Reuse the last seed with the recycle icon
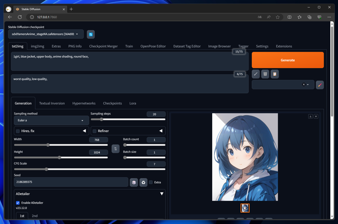338x224 pixels. pyautogui.click(x=143, y=182)
